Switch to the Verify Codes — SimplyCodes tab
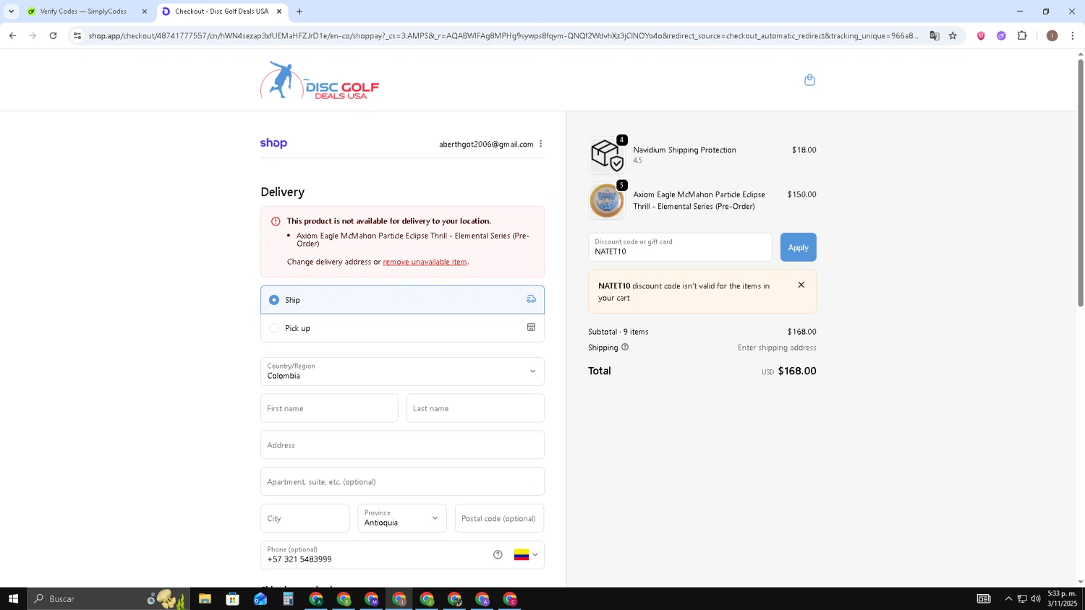Viewport: 1085px width, 610px height. tap(84, 12)
